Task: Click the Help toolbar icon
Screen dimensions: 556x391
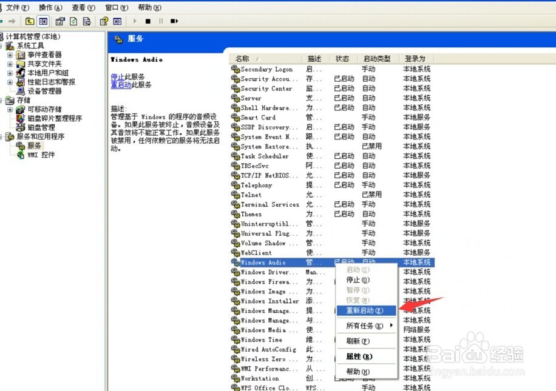Action: pyautogui.click(x=104, y=22)
